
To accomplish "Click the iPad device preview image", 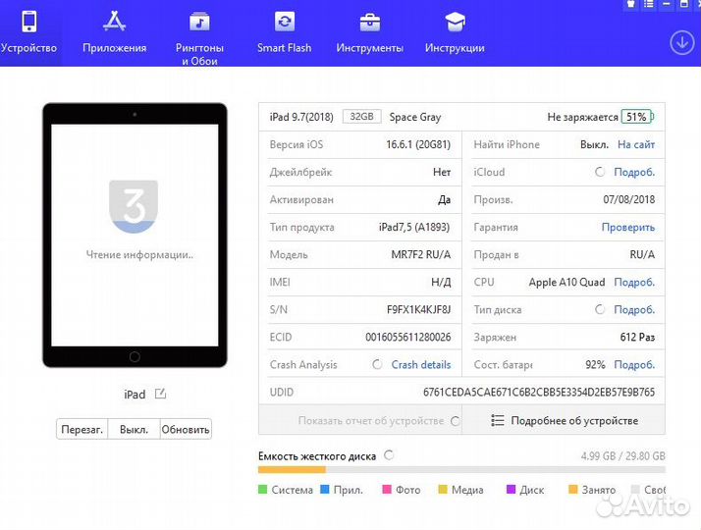I will (x=135, y=235).
